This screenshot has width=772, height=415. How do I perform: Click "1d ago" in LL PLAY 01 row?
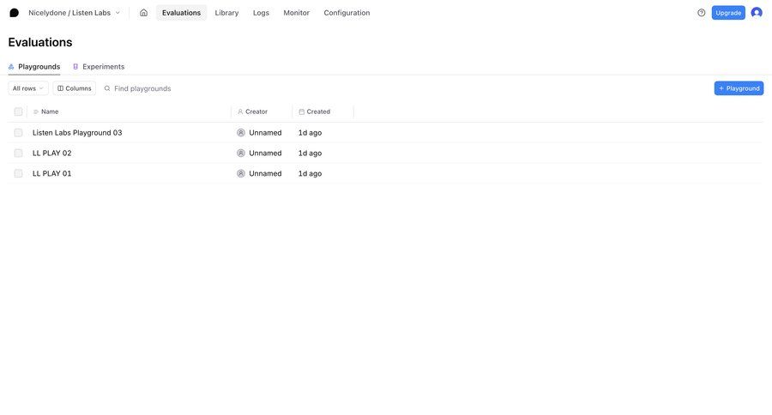[311, 174]
